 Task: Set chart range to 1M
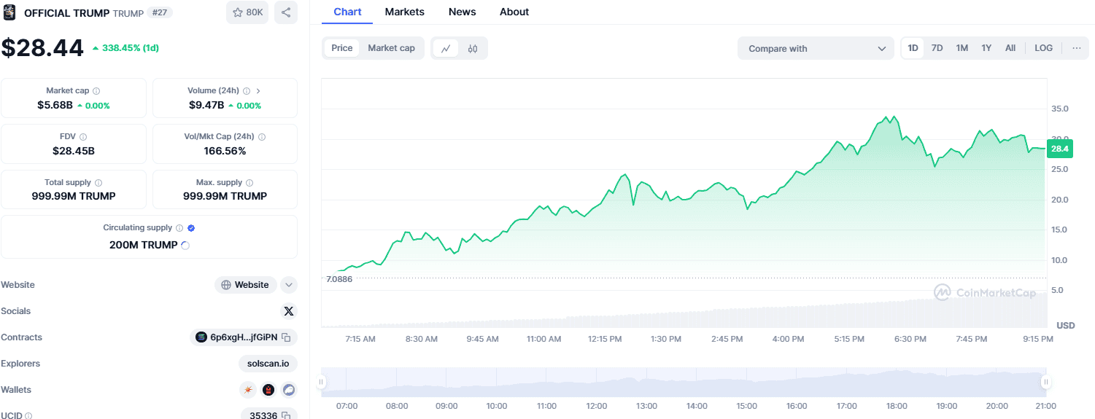tap(962, 48)
